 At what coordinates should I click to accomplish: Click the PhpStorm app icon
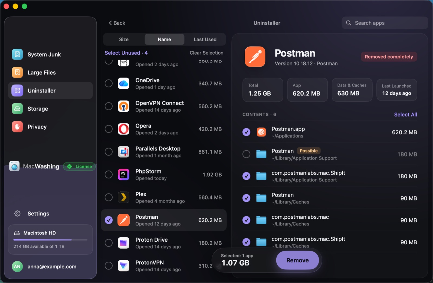click(x=124, y=175)
